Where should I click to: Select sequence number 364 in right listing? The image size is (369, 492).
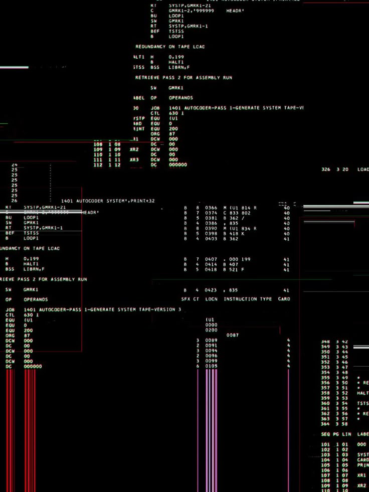coord(325,424)
